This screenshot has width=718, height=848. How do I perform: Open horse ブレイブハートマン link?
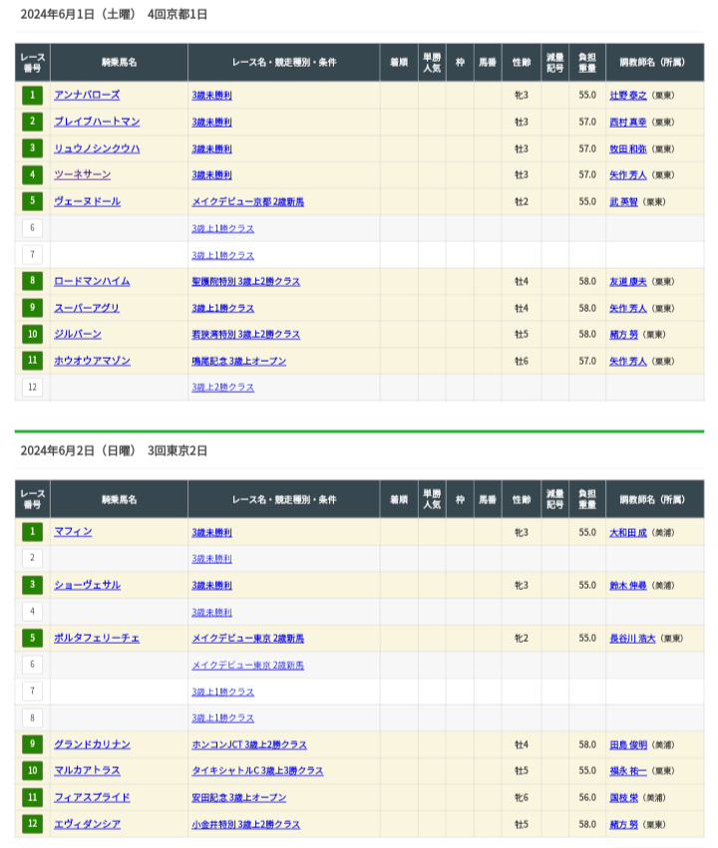pos(97,122)
